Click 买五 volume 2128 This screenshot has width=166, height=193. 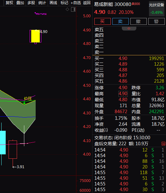pos(159,81)
